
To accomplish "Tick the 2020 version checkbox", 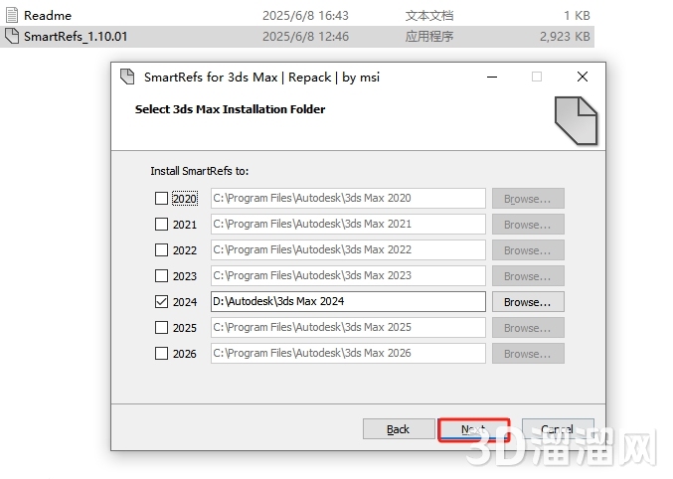I will coord(161,199).
